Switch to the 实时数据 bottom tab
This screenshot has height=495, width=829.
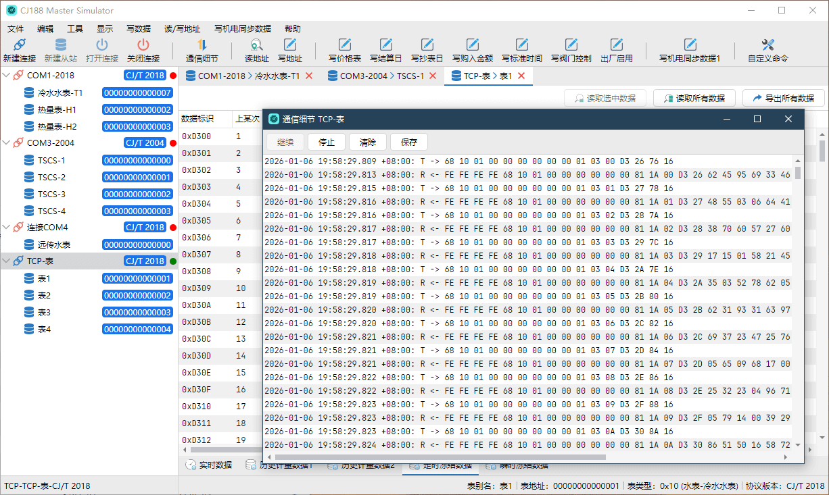(209, 465)
